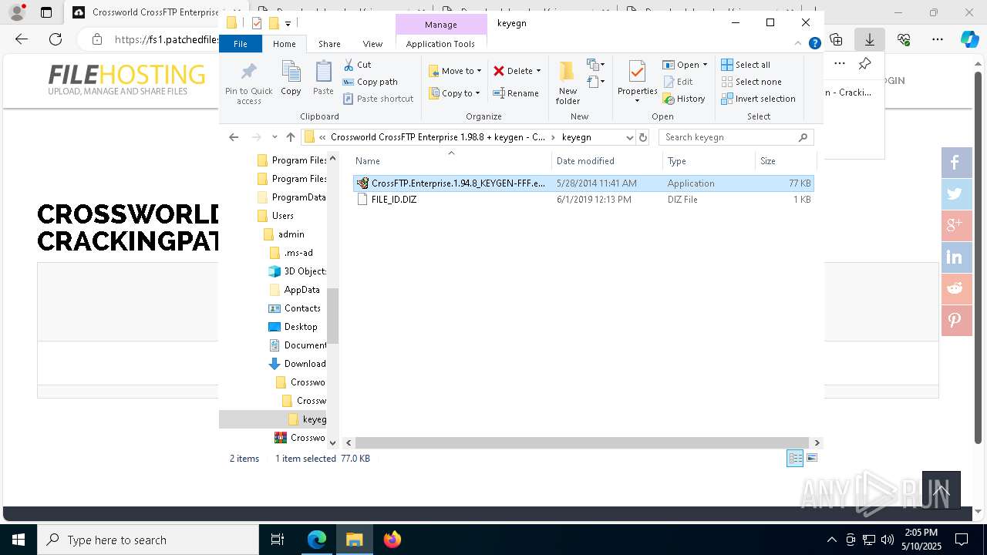Click Invert selection in ribbon
Viewport: 987px width, 555px height.
click(x=758, y=99)
